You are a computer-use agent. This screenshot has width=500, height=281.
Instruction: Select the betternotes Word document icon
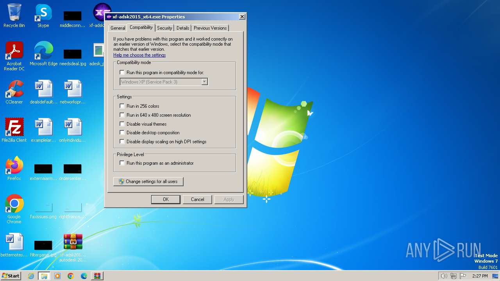[14, 245]
